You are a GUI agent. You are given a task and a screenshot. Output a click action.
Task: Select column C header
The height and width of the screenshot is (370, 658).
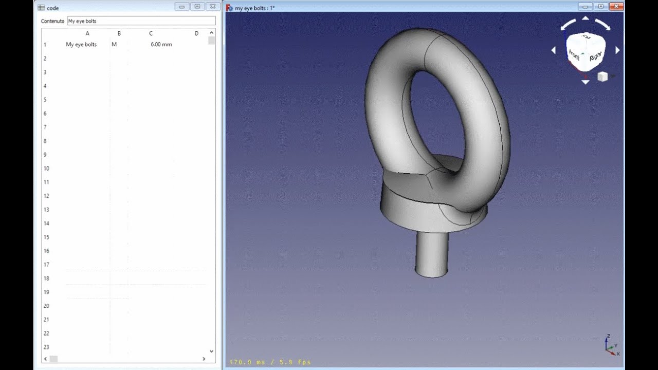(x=151, y=33)
